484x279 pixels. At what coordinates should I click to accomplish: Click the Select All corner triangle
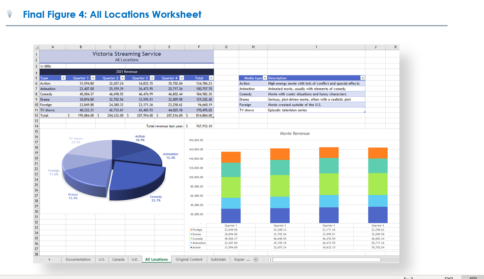(37, 47)
